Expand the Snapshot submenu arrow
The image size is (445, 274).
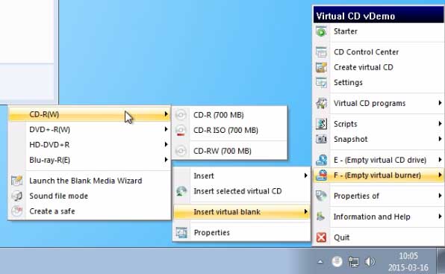[x=440, y=139]
